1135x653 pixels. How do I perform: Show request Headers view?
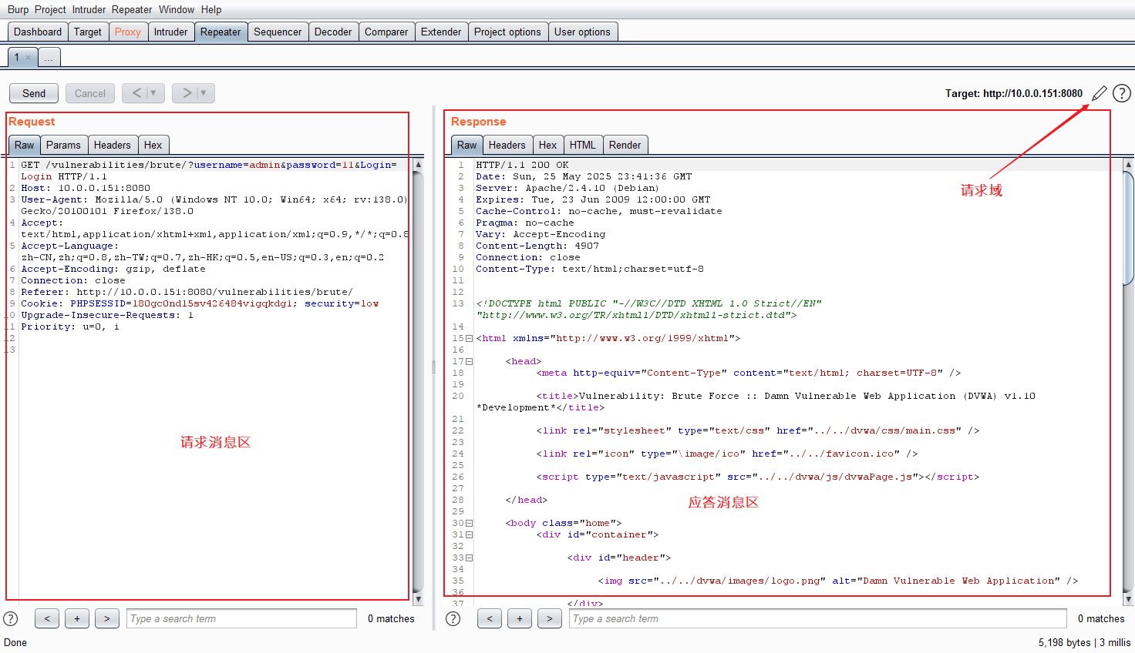pyautogui.click(x=113, y=145)
